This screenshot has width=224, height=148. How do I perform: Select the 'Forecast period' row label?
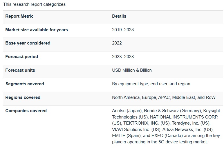coord(21,57)
